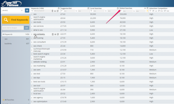Toggle the High competition checkbox

click(165, 11)
